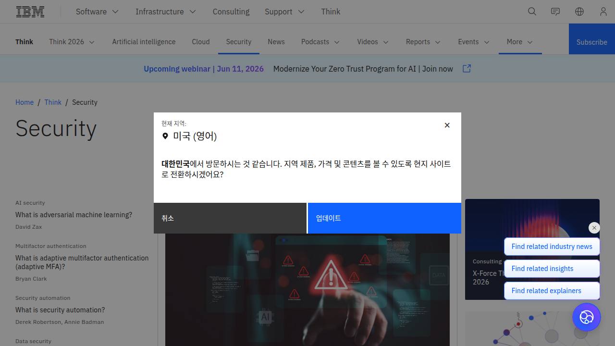Screen dimensions: 615x346
Task: Expand the Videos dropdown
Action: (373, 42)
